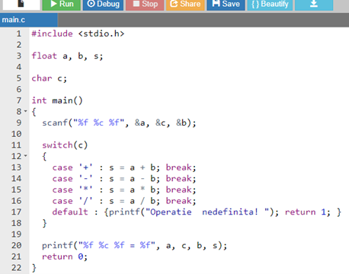Collapse code fold arrow at line 8

25,111
